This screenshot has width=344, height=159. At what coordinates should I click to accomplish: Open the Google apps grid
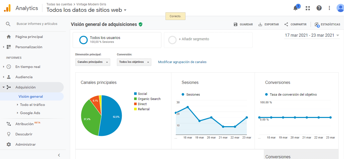(x=308, y=8)
